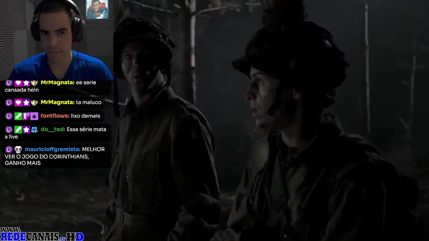The height and width of the screenshot is (241, 429).
Task: Click the Twitch icon on mauricioffgremista's message
Action: (9, 150)
